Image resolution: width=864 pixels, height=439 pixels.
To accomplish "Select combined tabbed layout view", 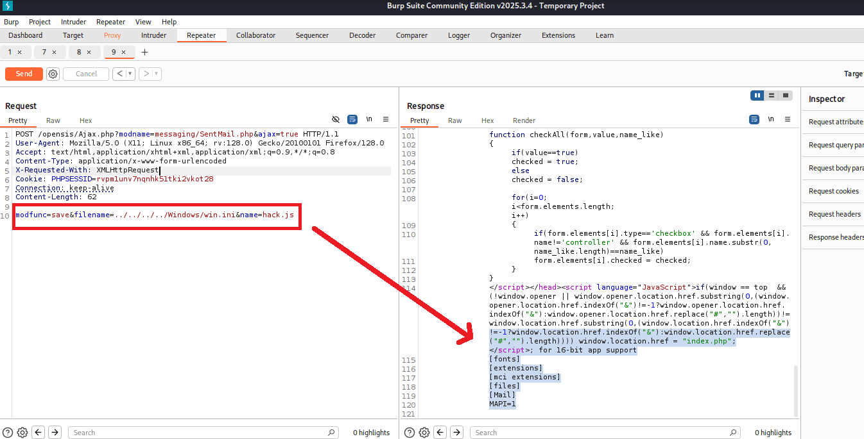I will tap(785, 95).
